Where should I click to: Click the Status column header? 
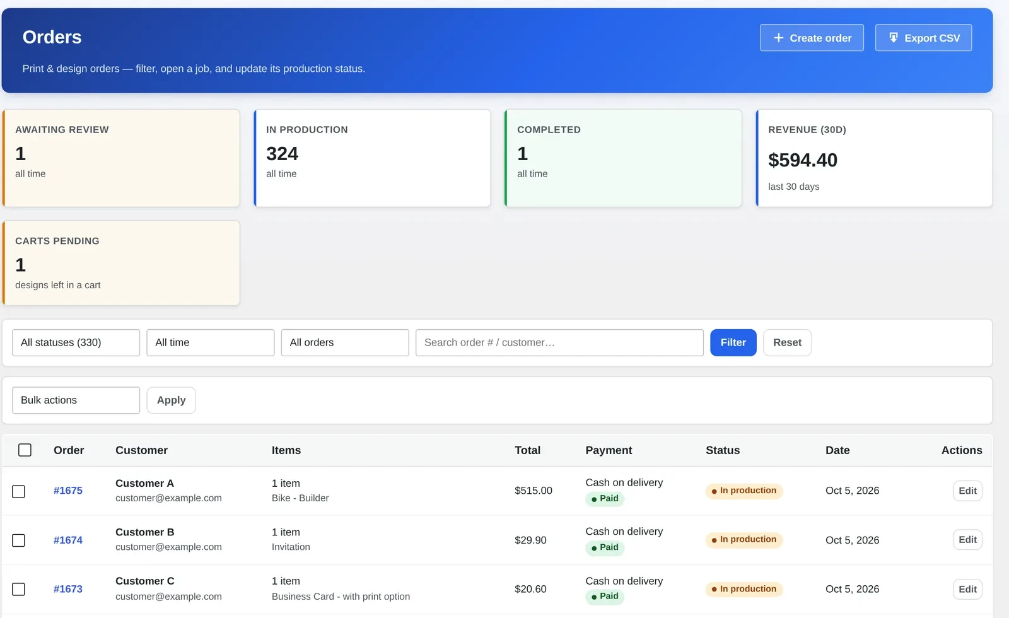[723, 450]
